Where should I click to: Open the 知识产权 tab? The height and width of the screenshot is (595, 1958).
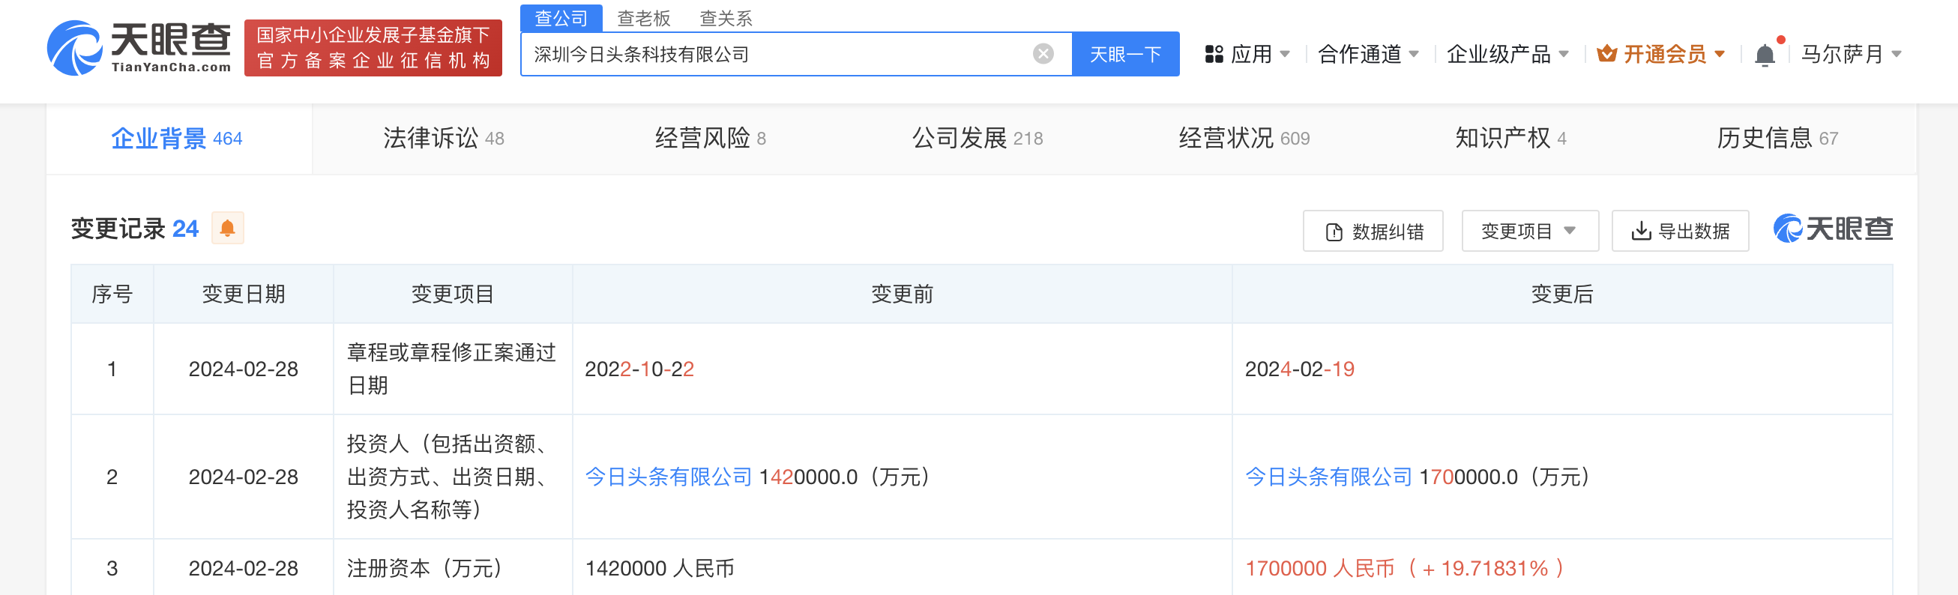(1511, 139)
